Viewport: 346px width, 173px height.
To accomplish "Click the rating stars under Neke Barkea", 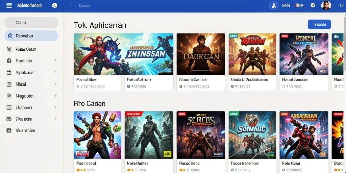I will click(131, 170).
